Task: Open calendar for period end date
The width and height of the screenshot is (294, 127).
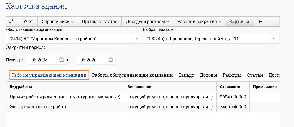Action: tap(111, 60)
